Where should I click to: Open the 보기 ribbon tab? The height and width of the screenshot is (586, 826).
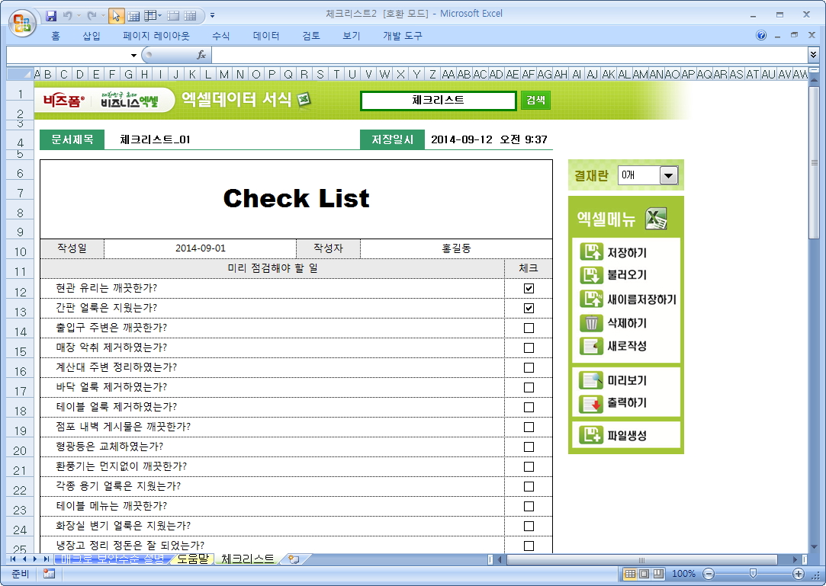pyautogui.click(x=352, y=36)
